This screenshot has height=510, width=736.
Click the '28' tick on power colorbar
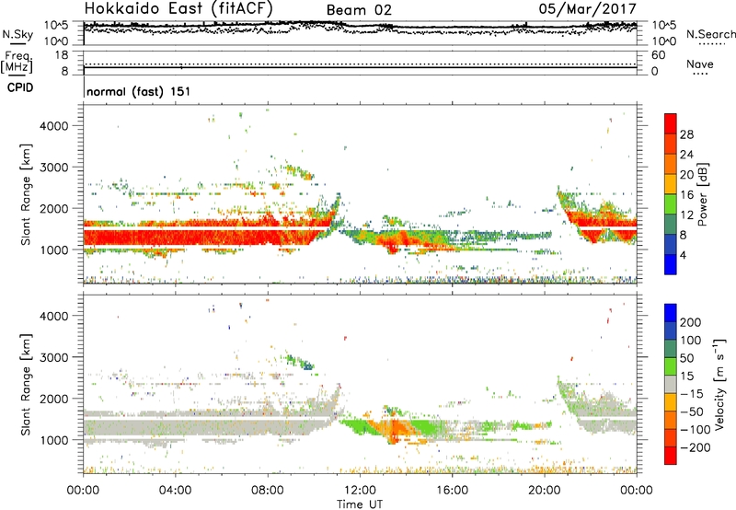[686, 134]
